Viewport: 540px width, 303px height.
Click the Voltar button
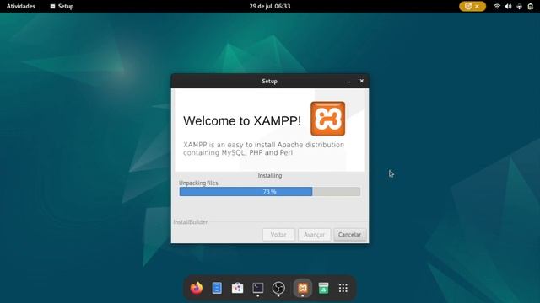point(278,235)
